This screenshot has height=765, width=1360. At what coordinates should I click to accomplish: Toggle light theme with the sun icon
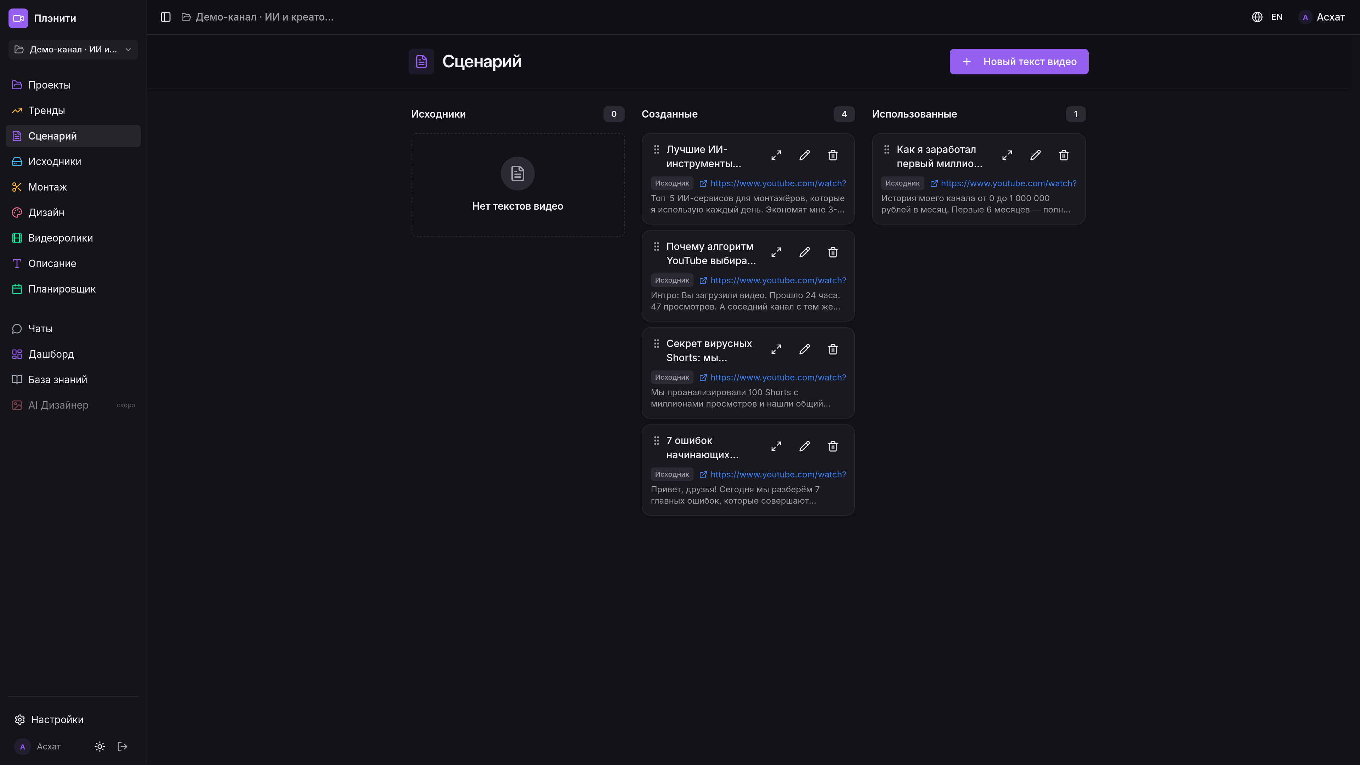point(100,747)
